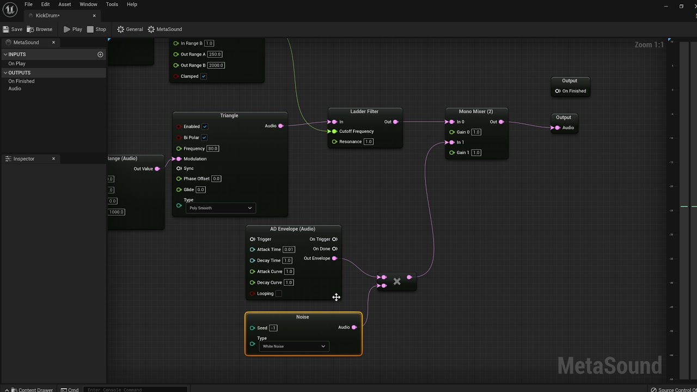The image size is (697, 392).
Task: Click Ladder Filter Out pin
Action: tap(396, 122)
